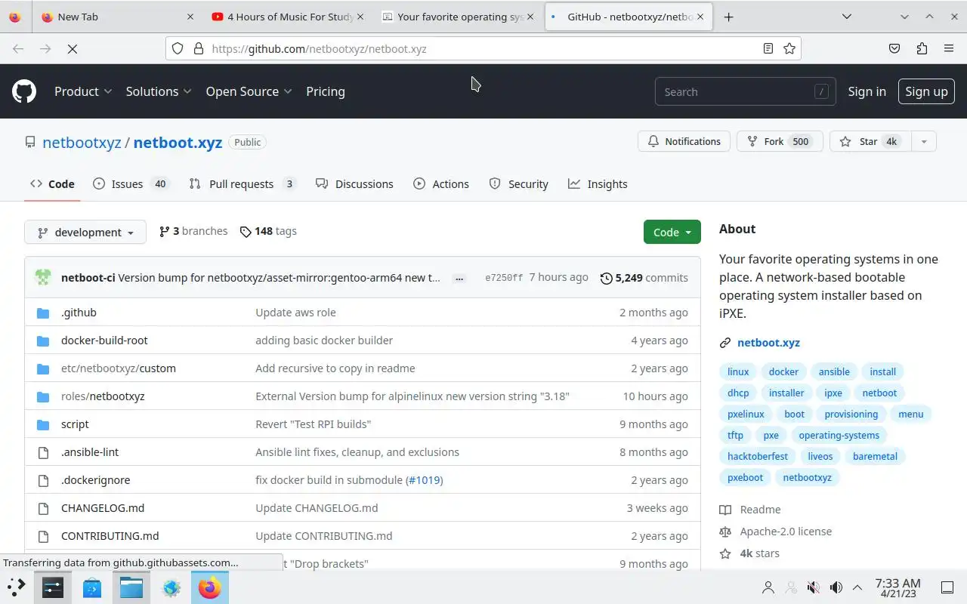Switch to the Pull requests tab
967x604 pixels.
tap(242, 183)
